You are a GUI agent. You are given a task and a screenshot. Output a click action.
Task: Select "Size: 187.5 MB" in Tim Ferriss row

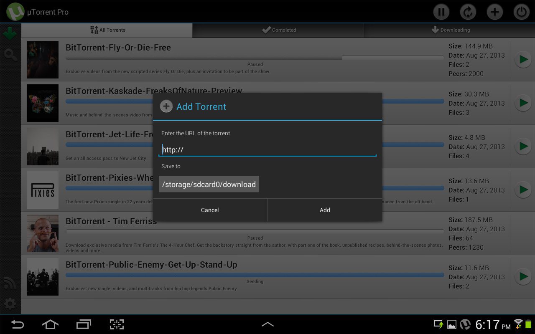(x=471, y=220)
